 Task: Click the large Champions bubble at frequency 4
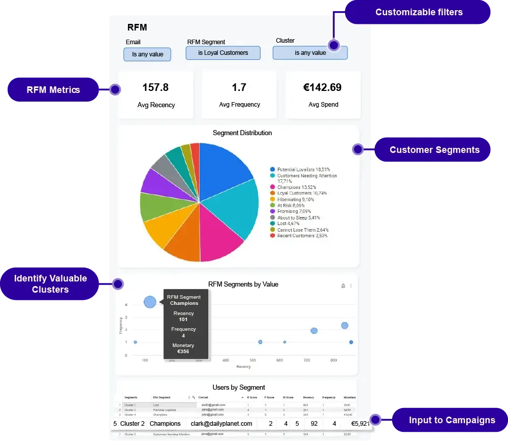pos(150,302)
